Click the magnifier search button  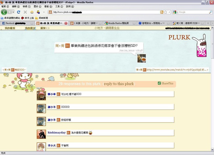click(210, 12)
